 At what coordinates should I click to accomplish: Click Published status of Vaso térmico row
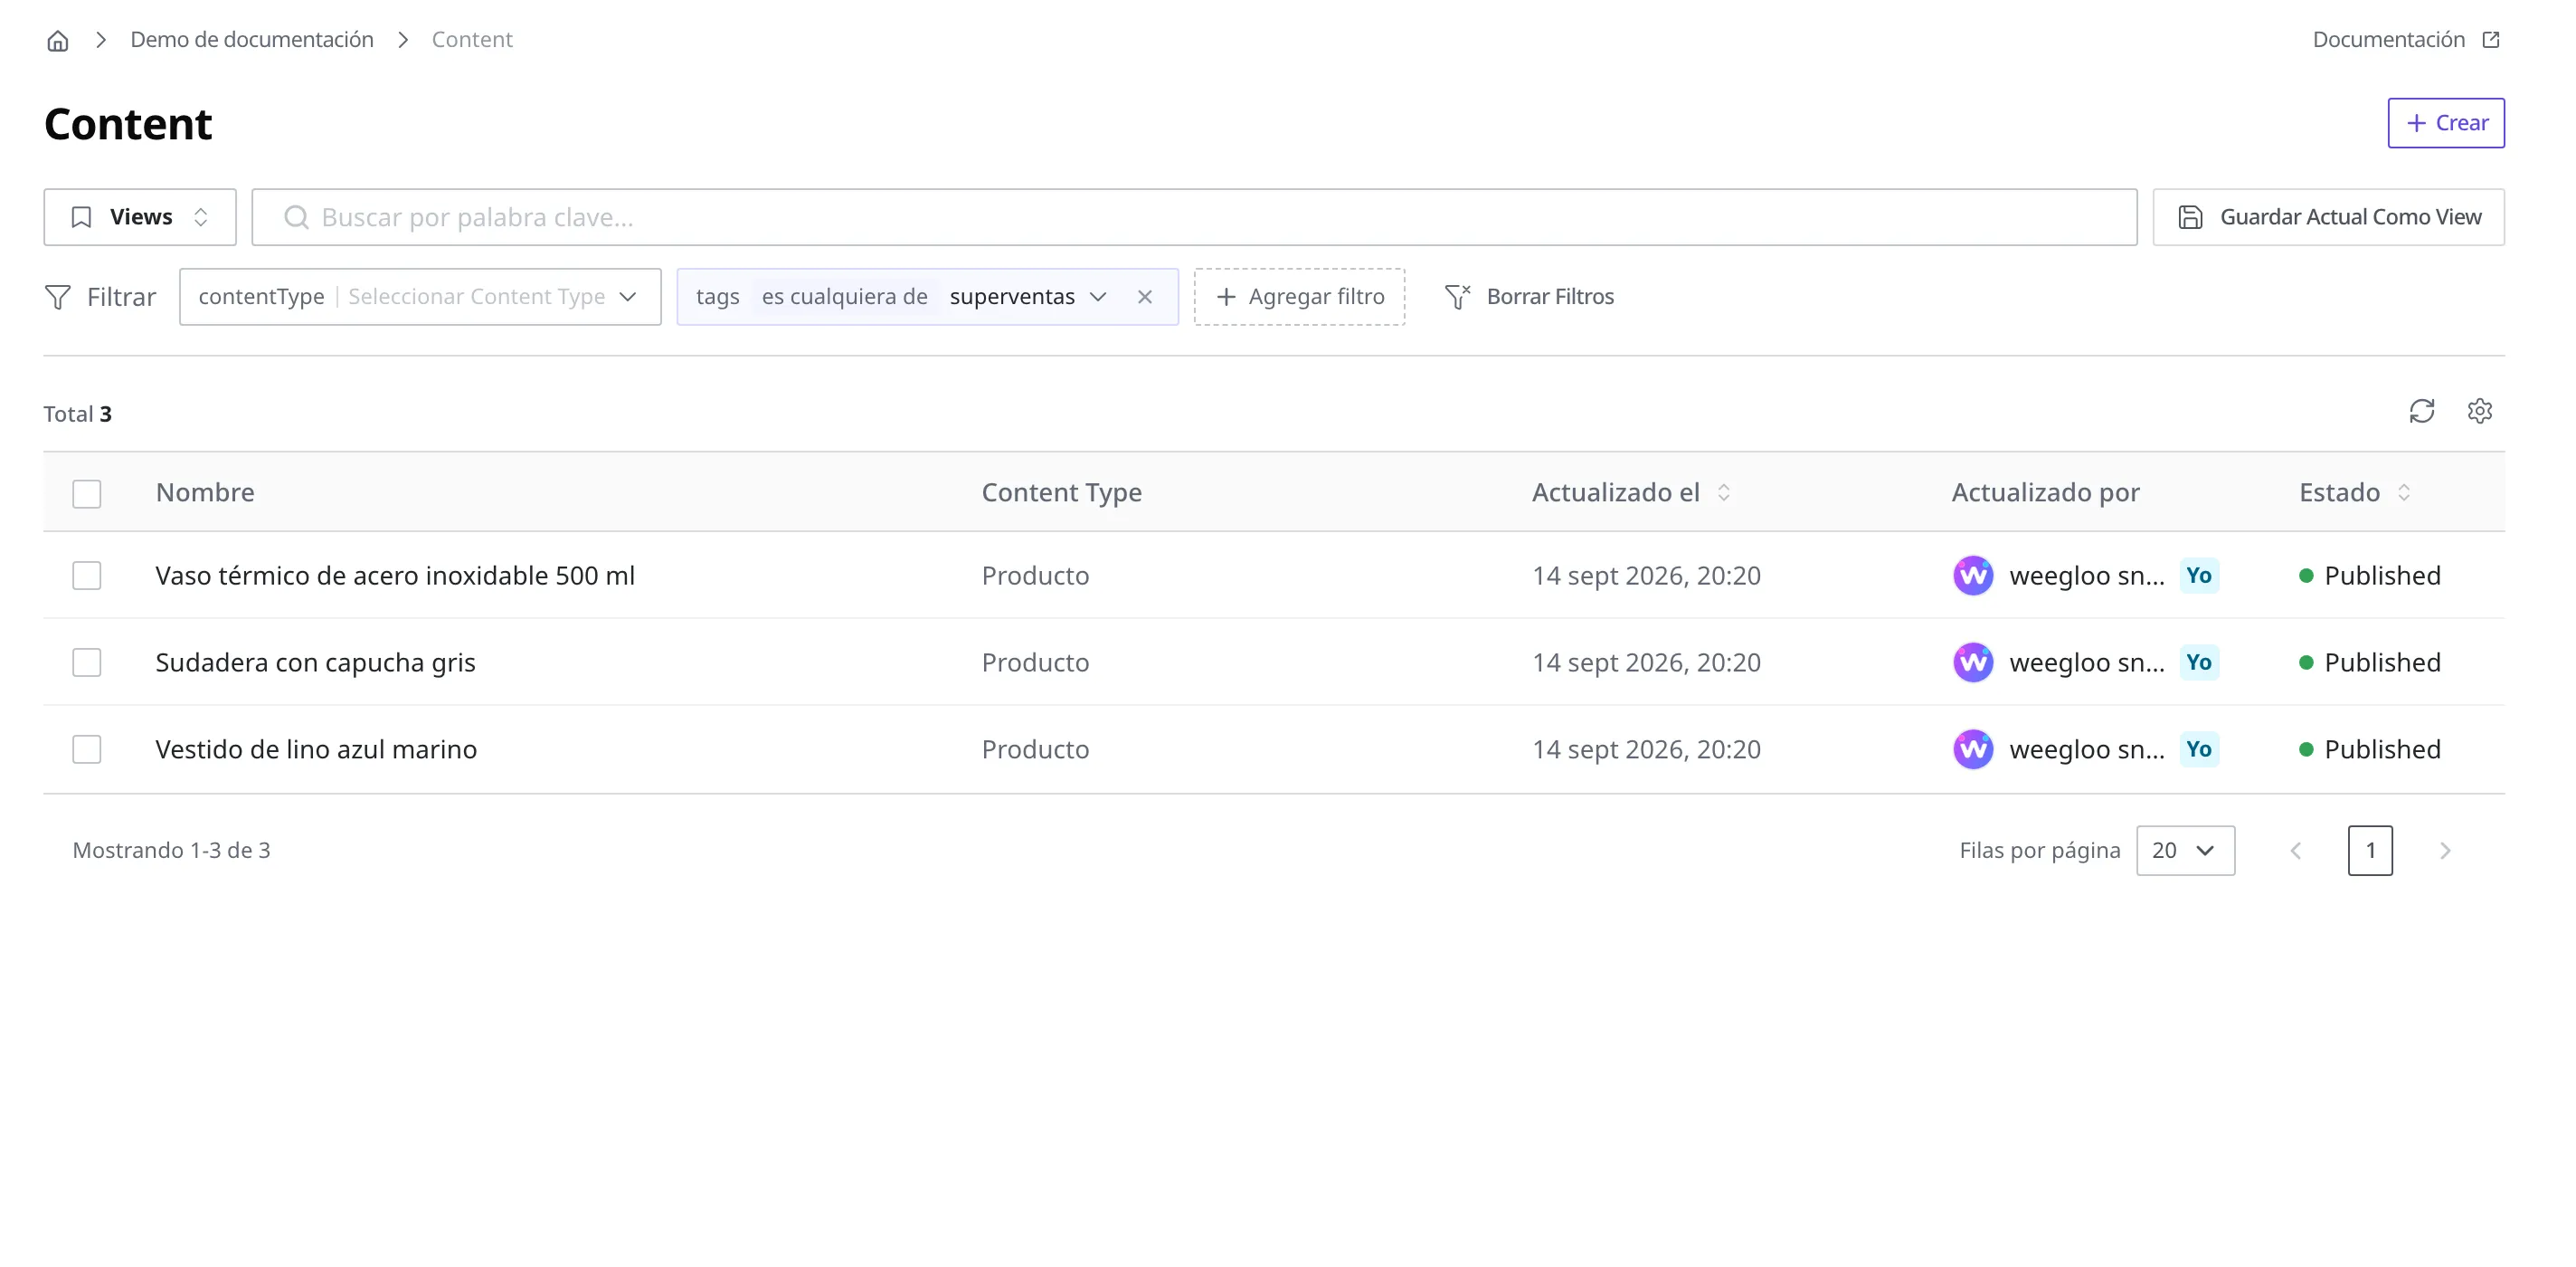pyautogui.click(x=2369, y=576)
